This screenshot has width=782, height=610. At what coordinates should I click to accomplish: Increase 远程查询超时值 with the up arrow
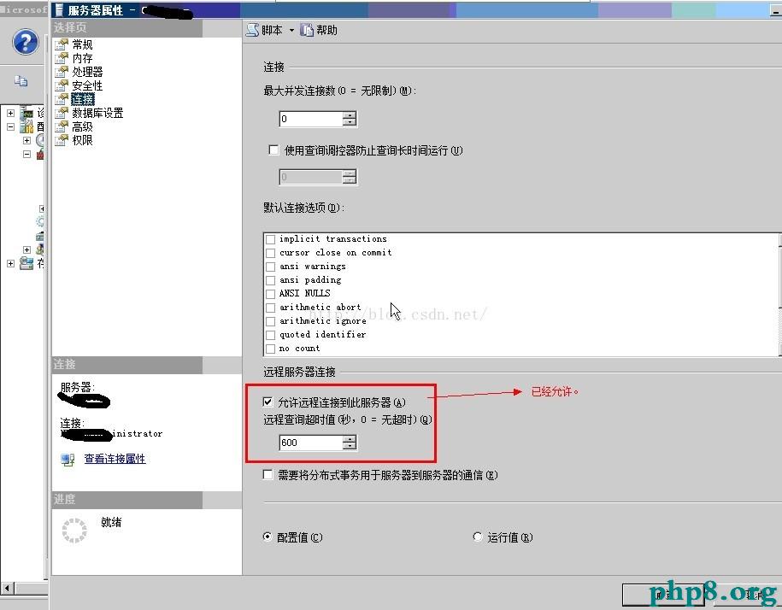(350, 438)
